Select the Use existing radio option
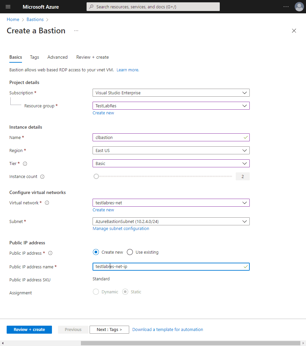 130,252
